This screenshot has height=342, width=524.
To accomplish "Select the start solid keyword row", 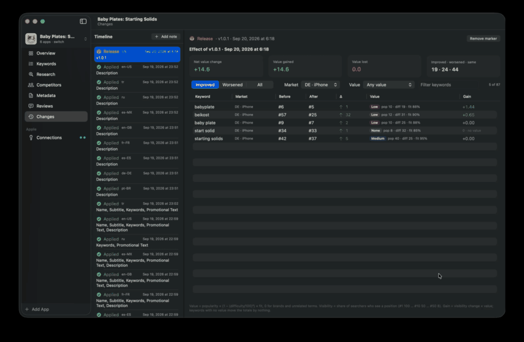I will (345, 131).
